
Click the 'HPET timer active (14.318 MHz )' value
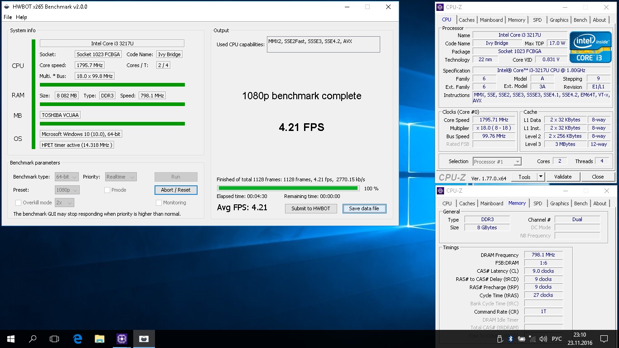coord(77,145)
